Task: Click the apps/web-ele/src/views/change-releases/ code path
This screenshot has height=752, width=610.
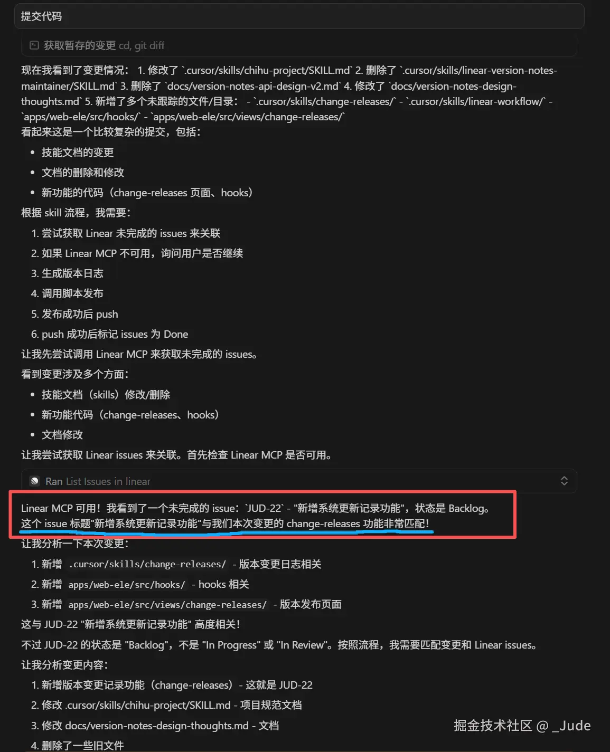Action: click(167, 604)
